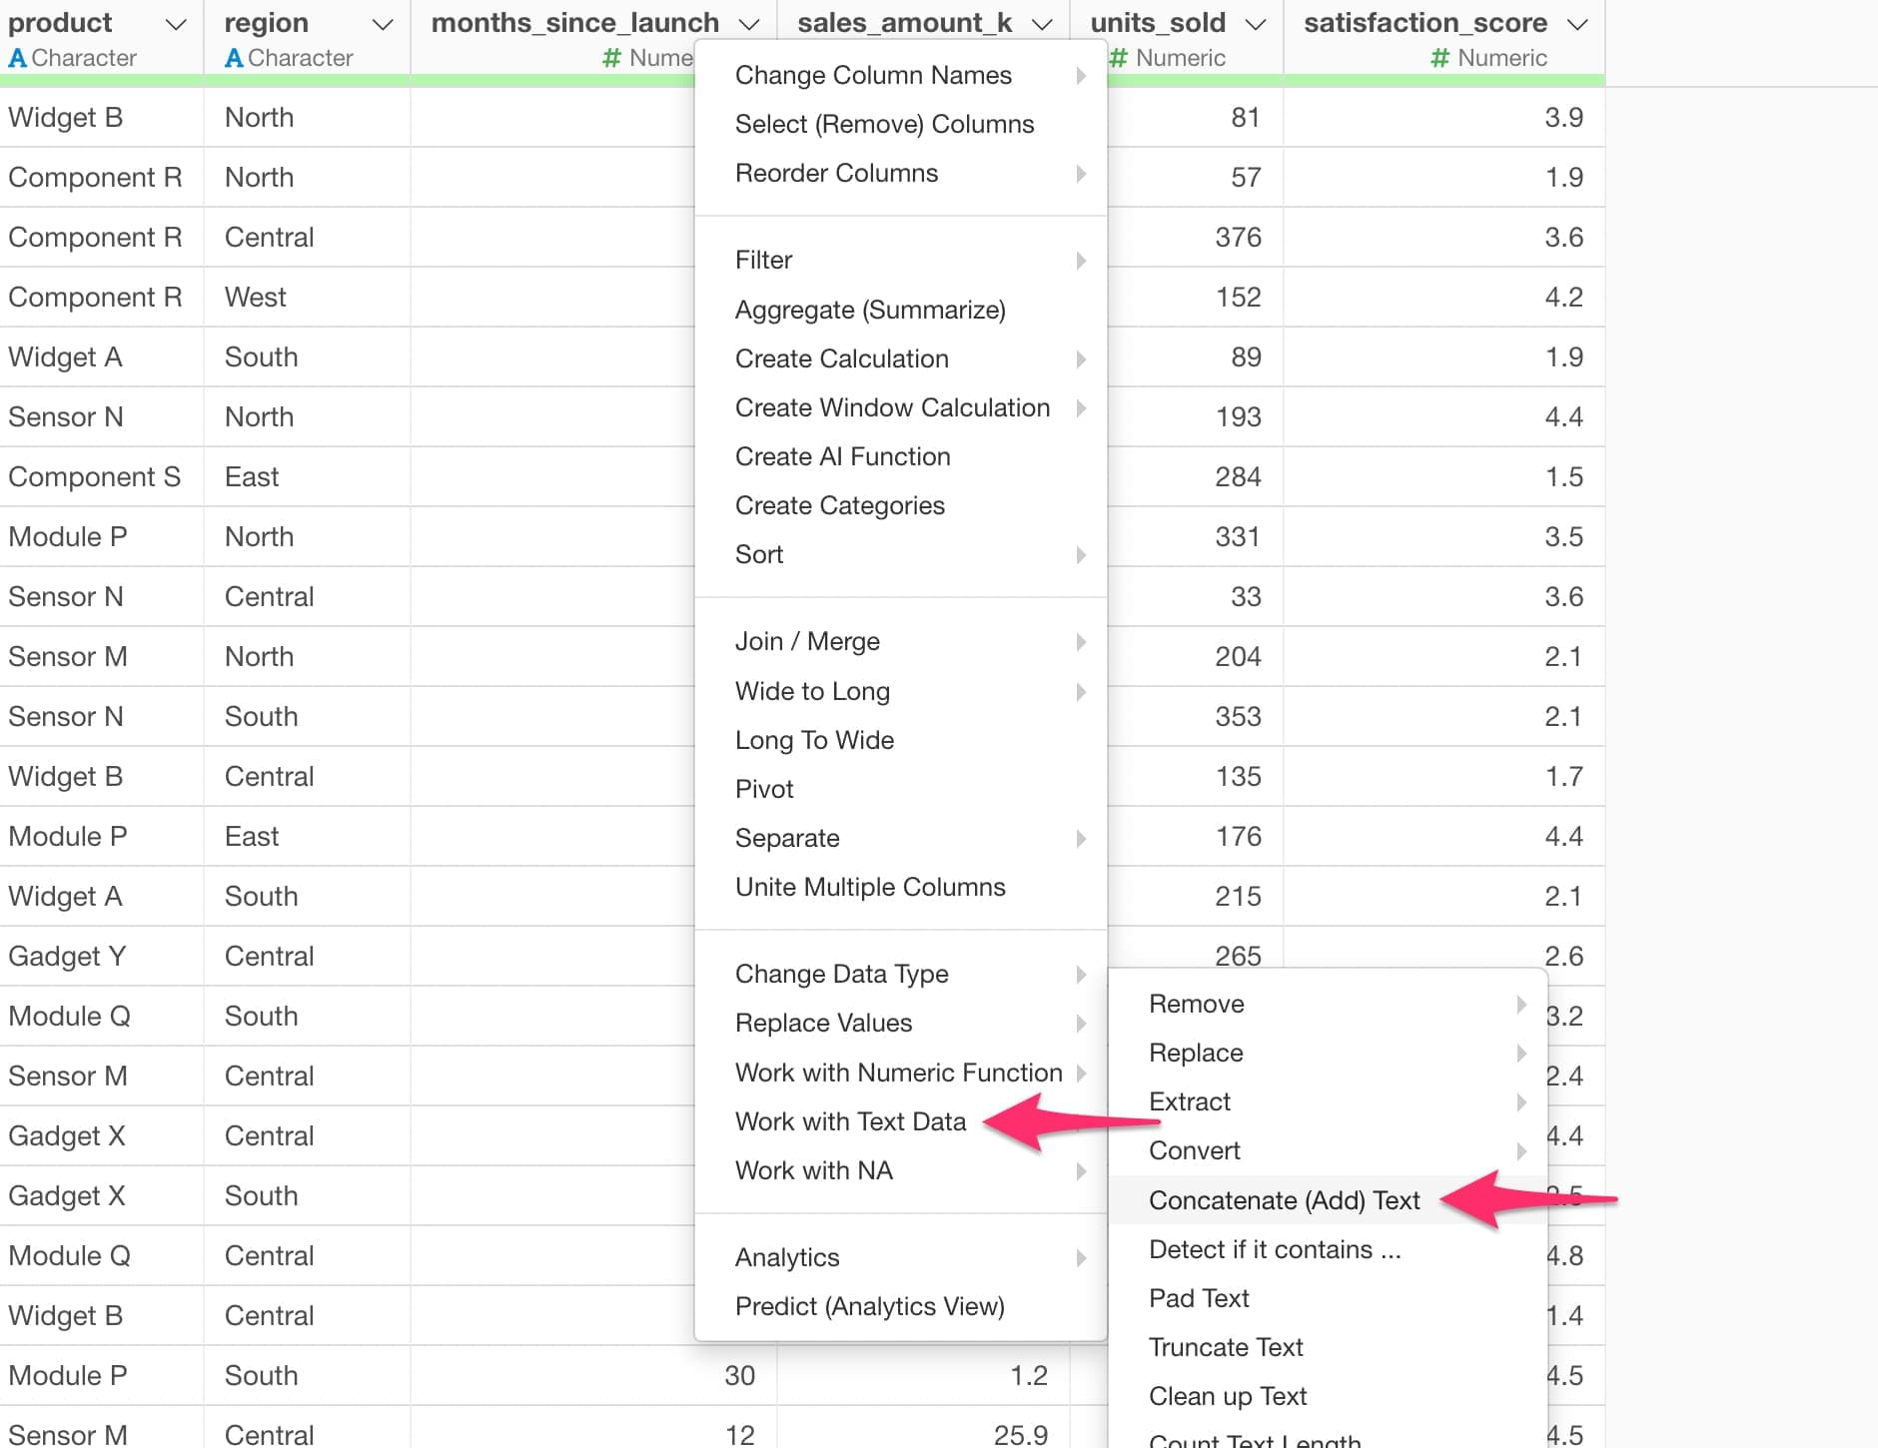
Task: Click the Numeric type icon under units_sold
Action: coord(1118,58)
